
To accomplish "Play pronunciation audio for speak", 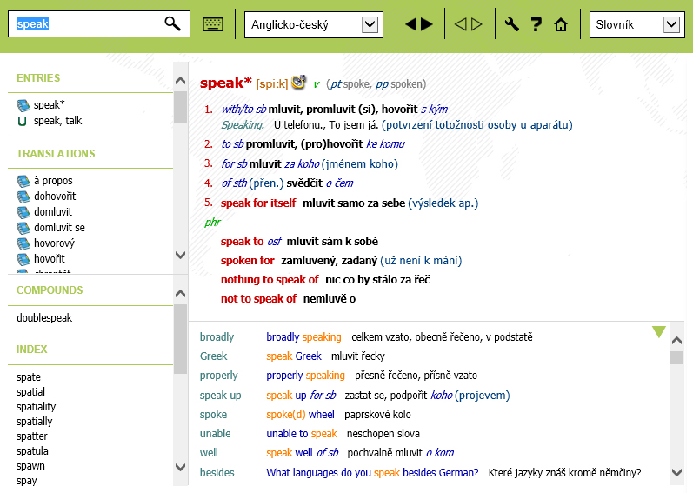I will pos(298,83).
